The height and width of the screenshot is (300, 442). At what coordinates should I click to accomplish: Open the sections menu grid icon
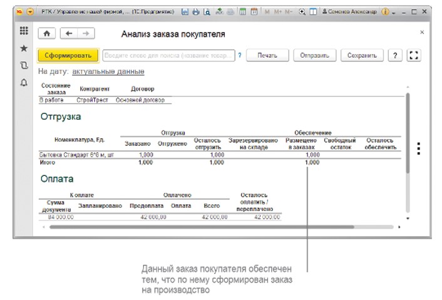click(x=24, y=31)
